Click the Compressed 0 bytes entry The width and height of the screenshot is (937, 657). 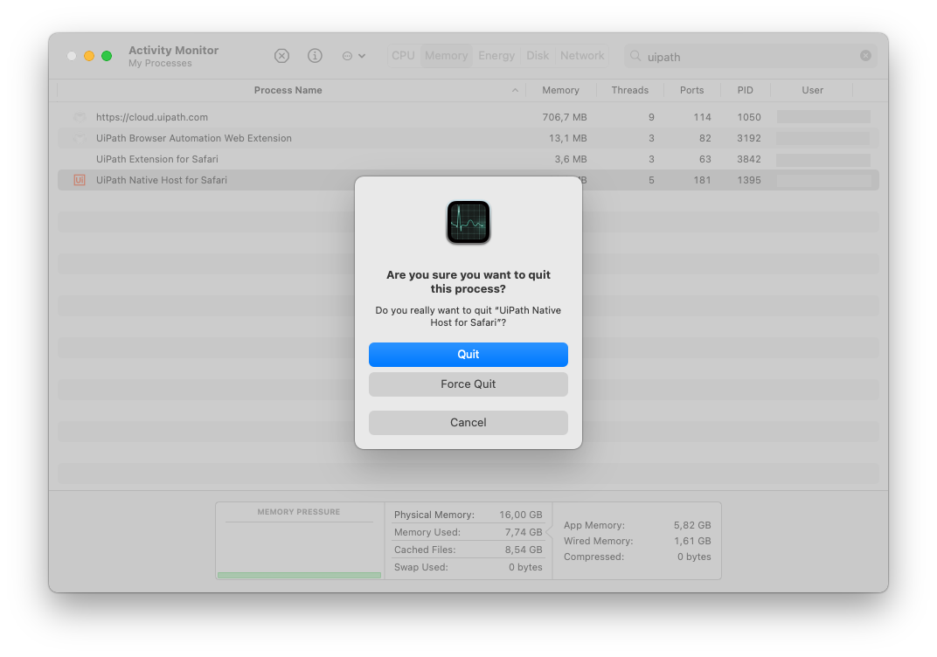pyautogui.click(x=637, y=556)
